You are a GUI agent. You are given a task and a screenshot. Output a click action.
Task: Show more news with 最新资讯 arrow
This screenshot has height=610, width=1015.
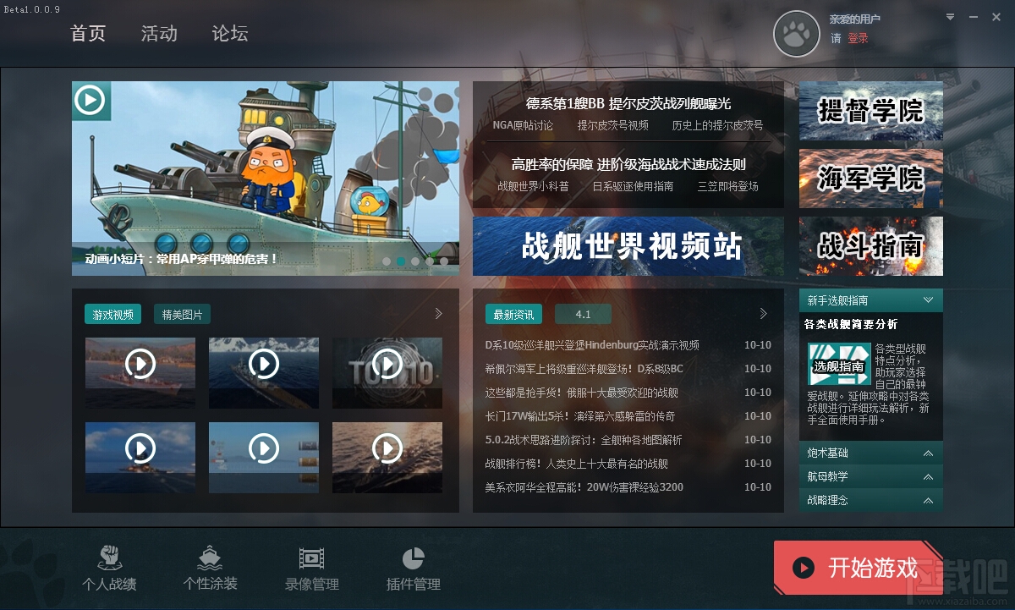coord(763,314)
